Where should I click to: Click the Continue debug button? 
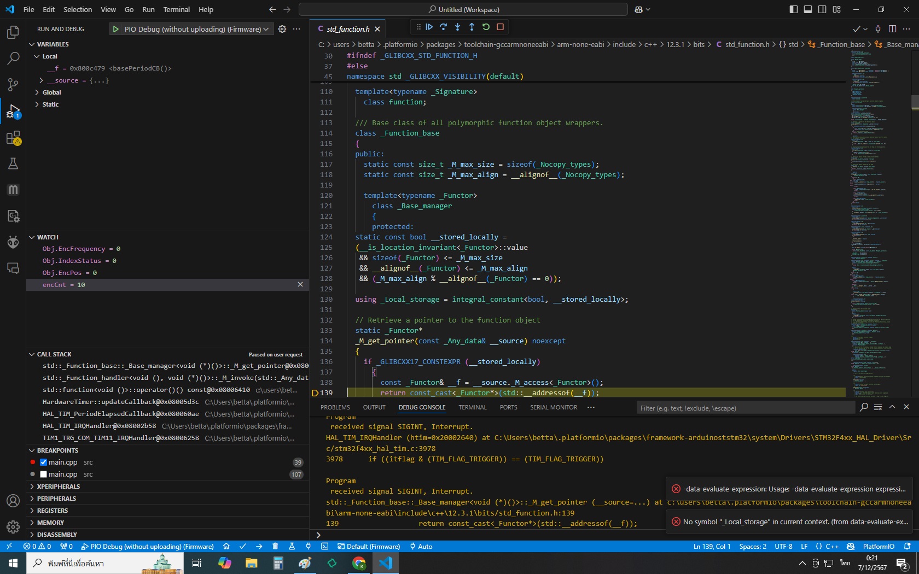[x=429, y=27]
